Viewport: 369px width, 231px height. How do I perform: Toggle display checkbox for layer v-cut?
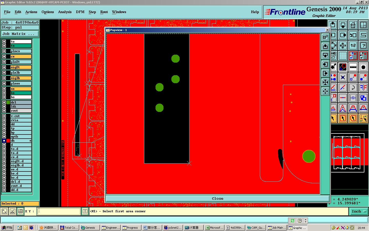point(4,116)
